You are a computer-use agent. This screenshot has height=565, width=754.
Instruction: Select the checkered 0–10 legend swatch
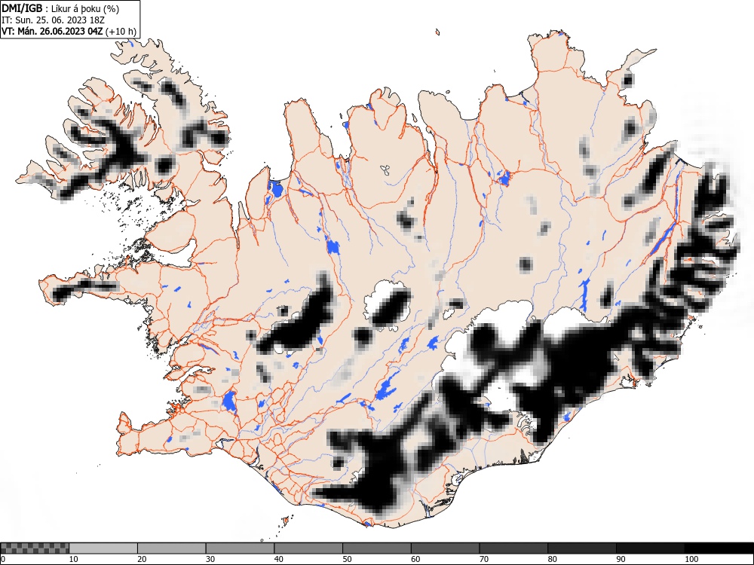pyautogui.click(x=35, y=548)
